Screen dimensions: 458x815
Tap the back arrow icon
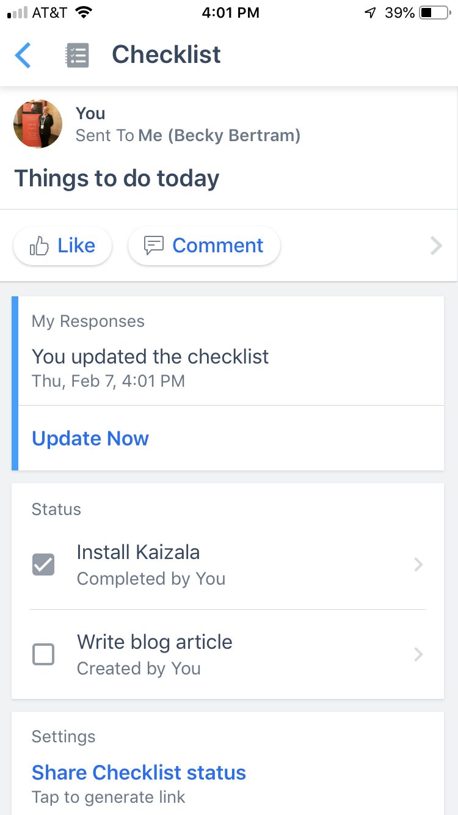point(23,55)
